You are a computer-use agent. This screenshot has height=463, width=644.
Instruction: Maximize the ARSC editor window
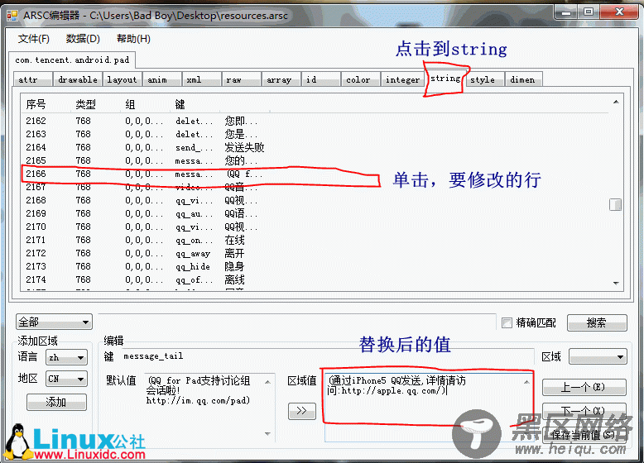pos(589,12)
